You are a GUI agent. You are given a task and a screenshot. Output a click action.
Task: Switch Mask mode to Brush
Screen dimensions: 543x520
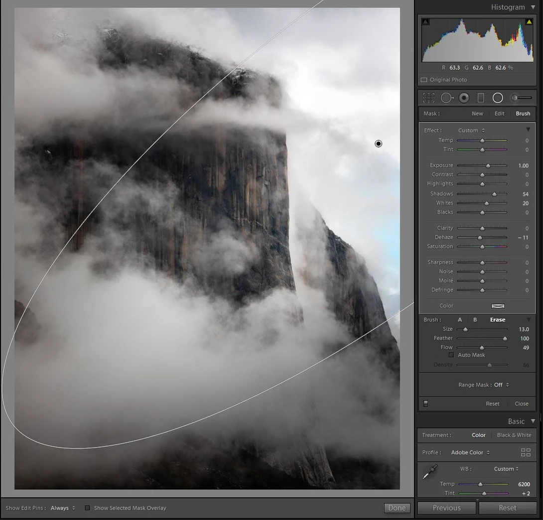(x=523, y=114)
